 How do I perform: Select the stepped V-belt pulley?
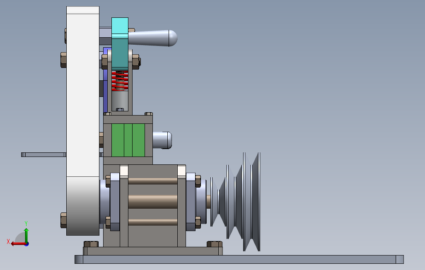pyautogui.click(x=235, y=202)
